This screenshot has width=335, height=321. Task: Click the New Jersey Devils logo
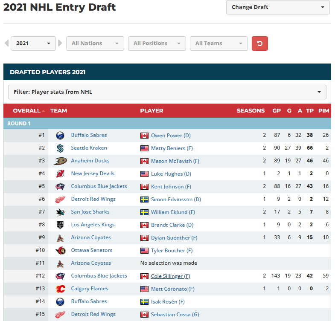pyautogui.click(x=60, y=174)
